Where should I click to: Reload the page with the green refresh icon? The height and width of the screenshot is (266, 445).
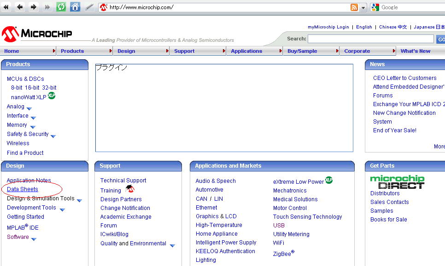[61, 7]
